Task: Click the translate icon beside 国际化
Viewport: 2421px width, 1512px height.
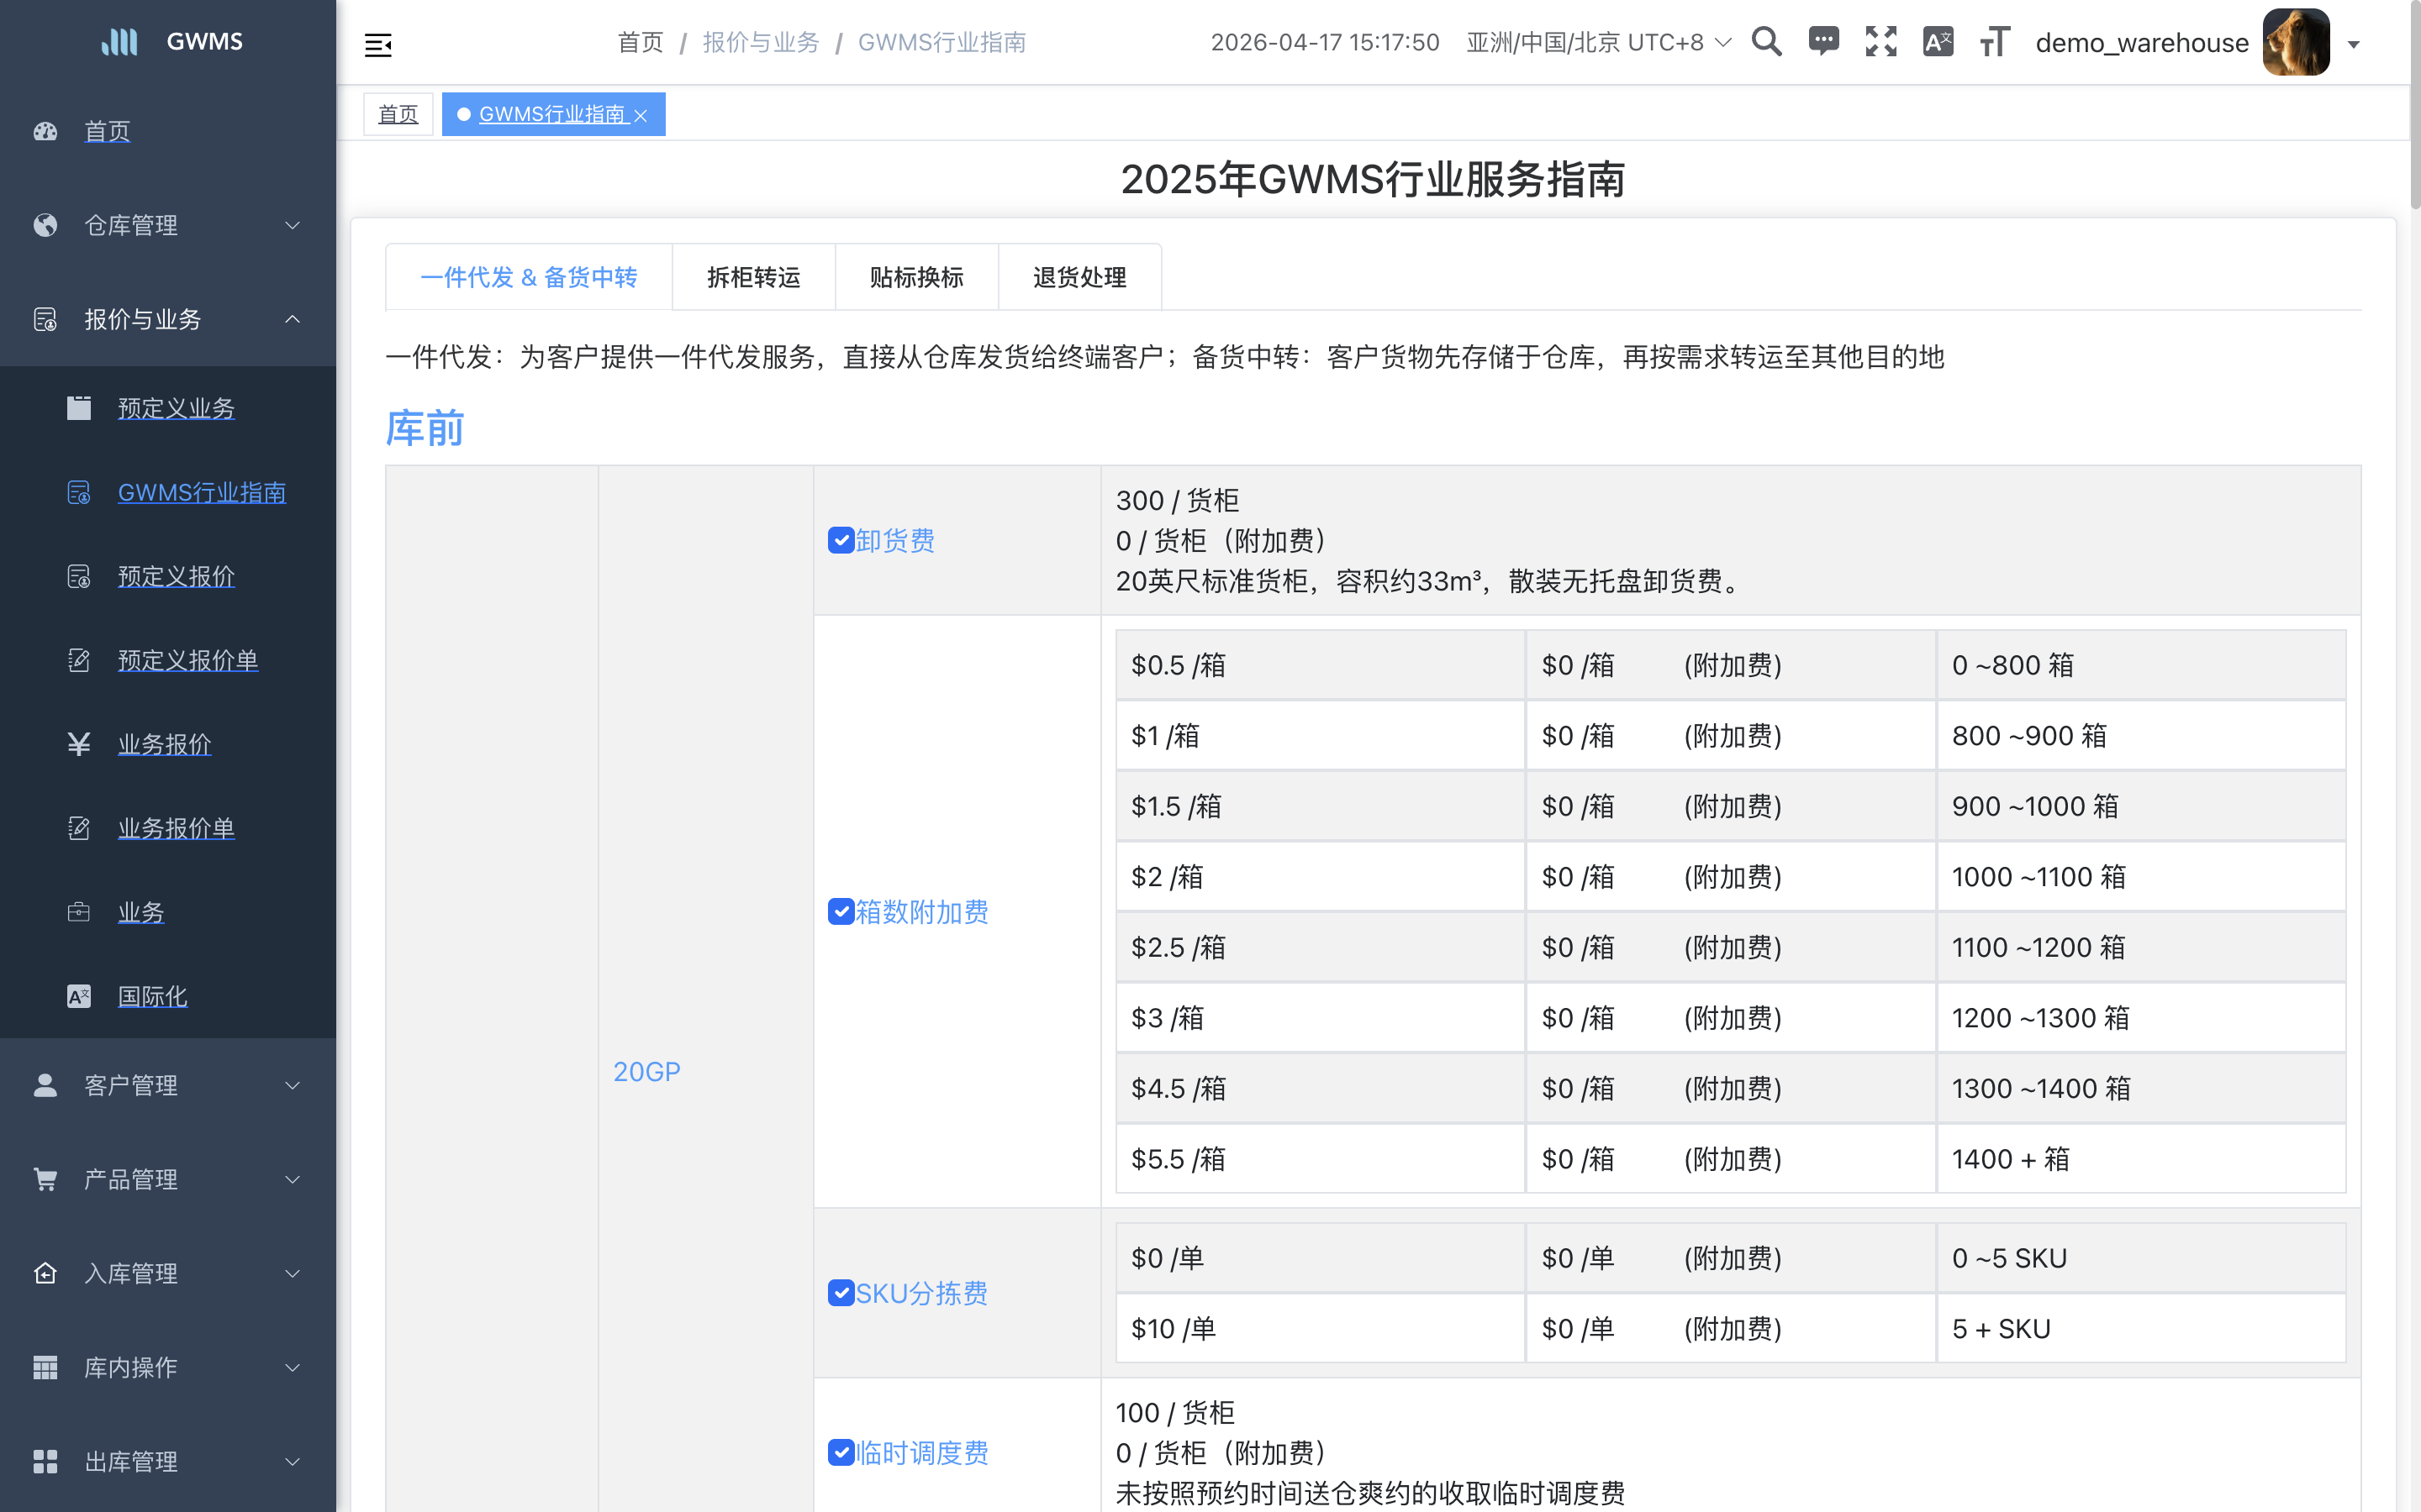Action: pos(79,996)
